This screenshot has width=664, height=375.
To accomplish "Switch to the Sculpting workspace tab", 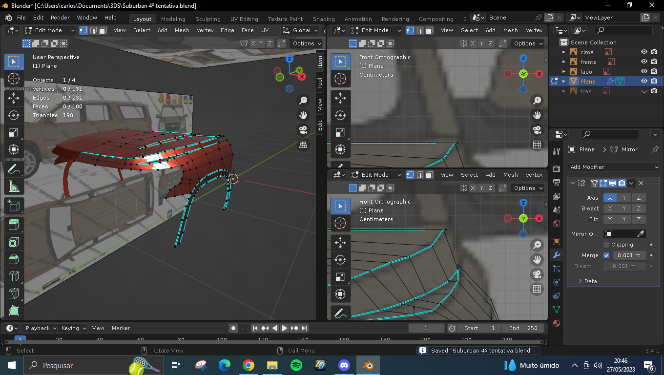I will (x=207, y=19).
